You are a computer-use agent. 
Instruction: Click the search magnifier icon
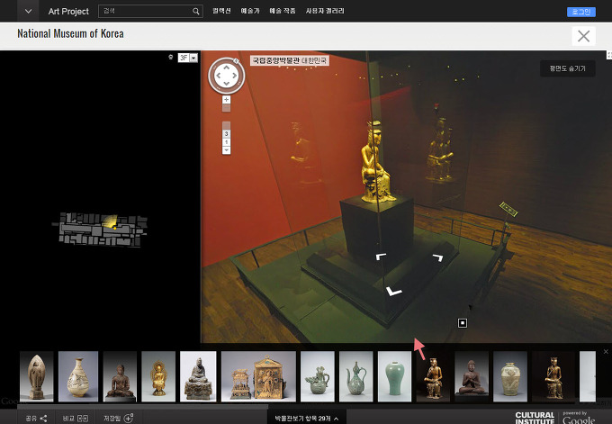196,12
